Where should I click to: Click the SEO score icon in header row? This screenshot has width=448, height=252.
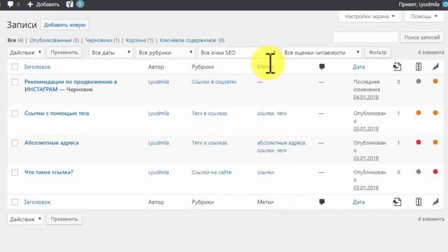[419, 66]
